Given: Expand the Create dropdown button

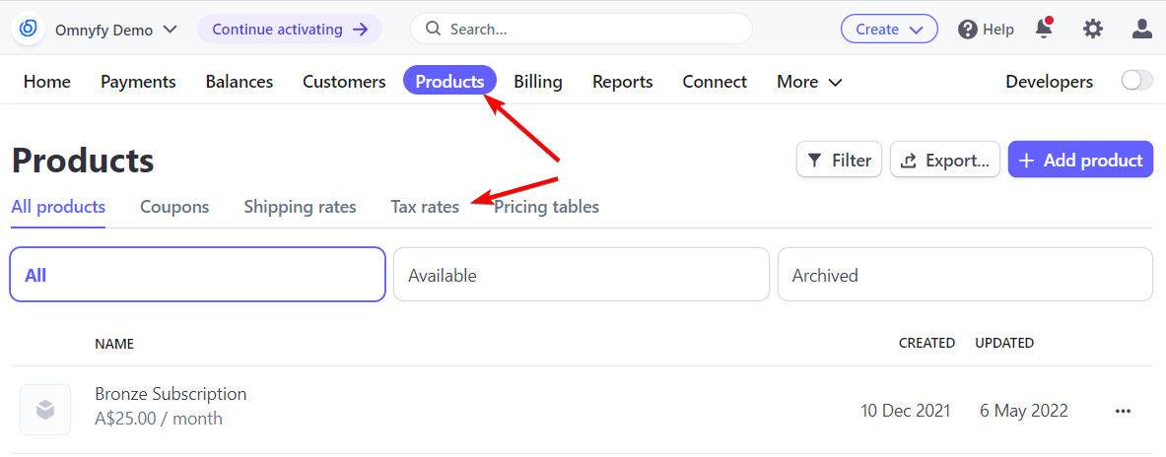Looking at the screenshot, I should [x=889, y=29].
